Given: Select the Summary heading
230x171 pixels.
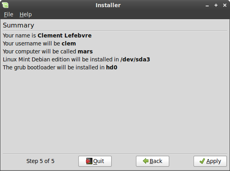Looking at the screenshot, I should [x=18, y=25].
